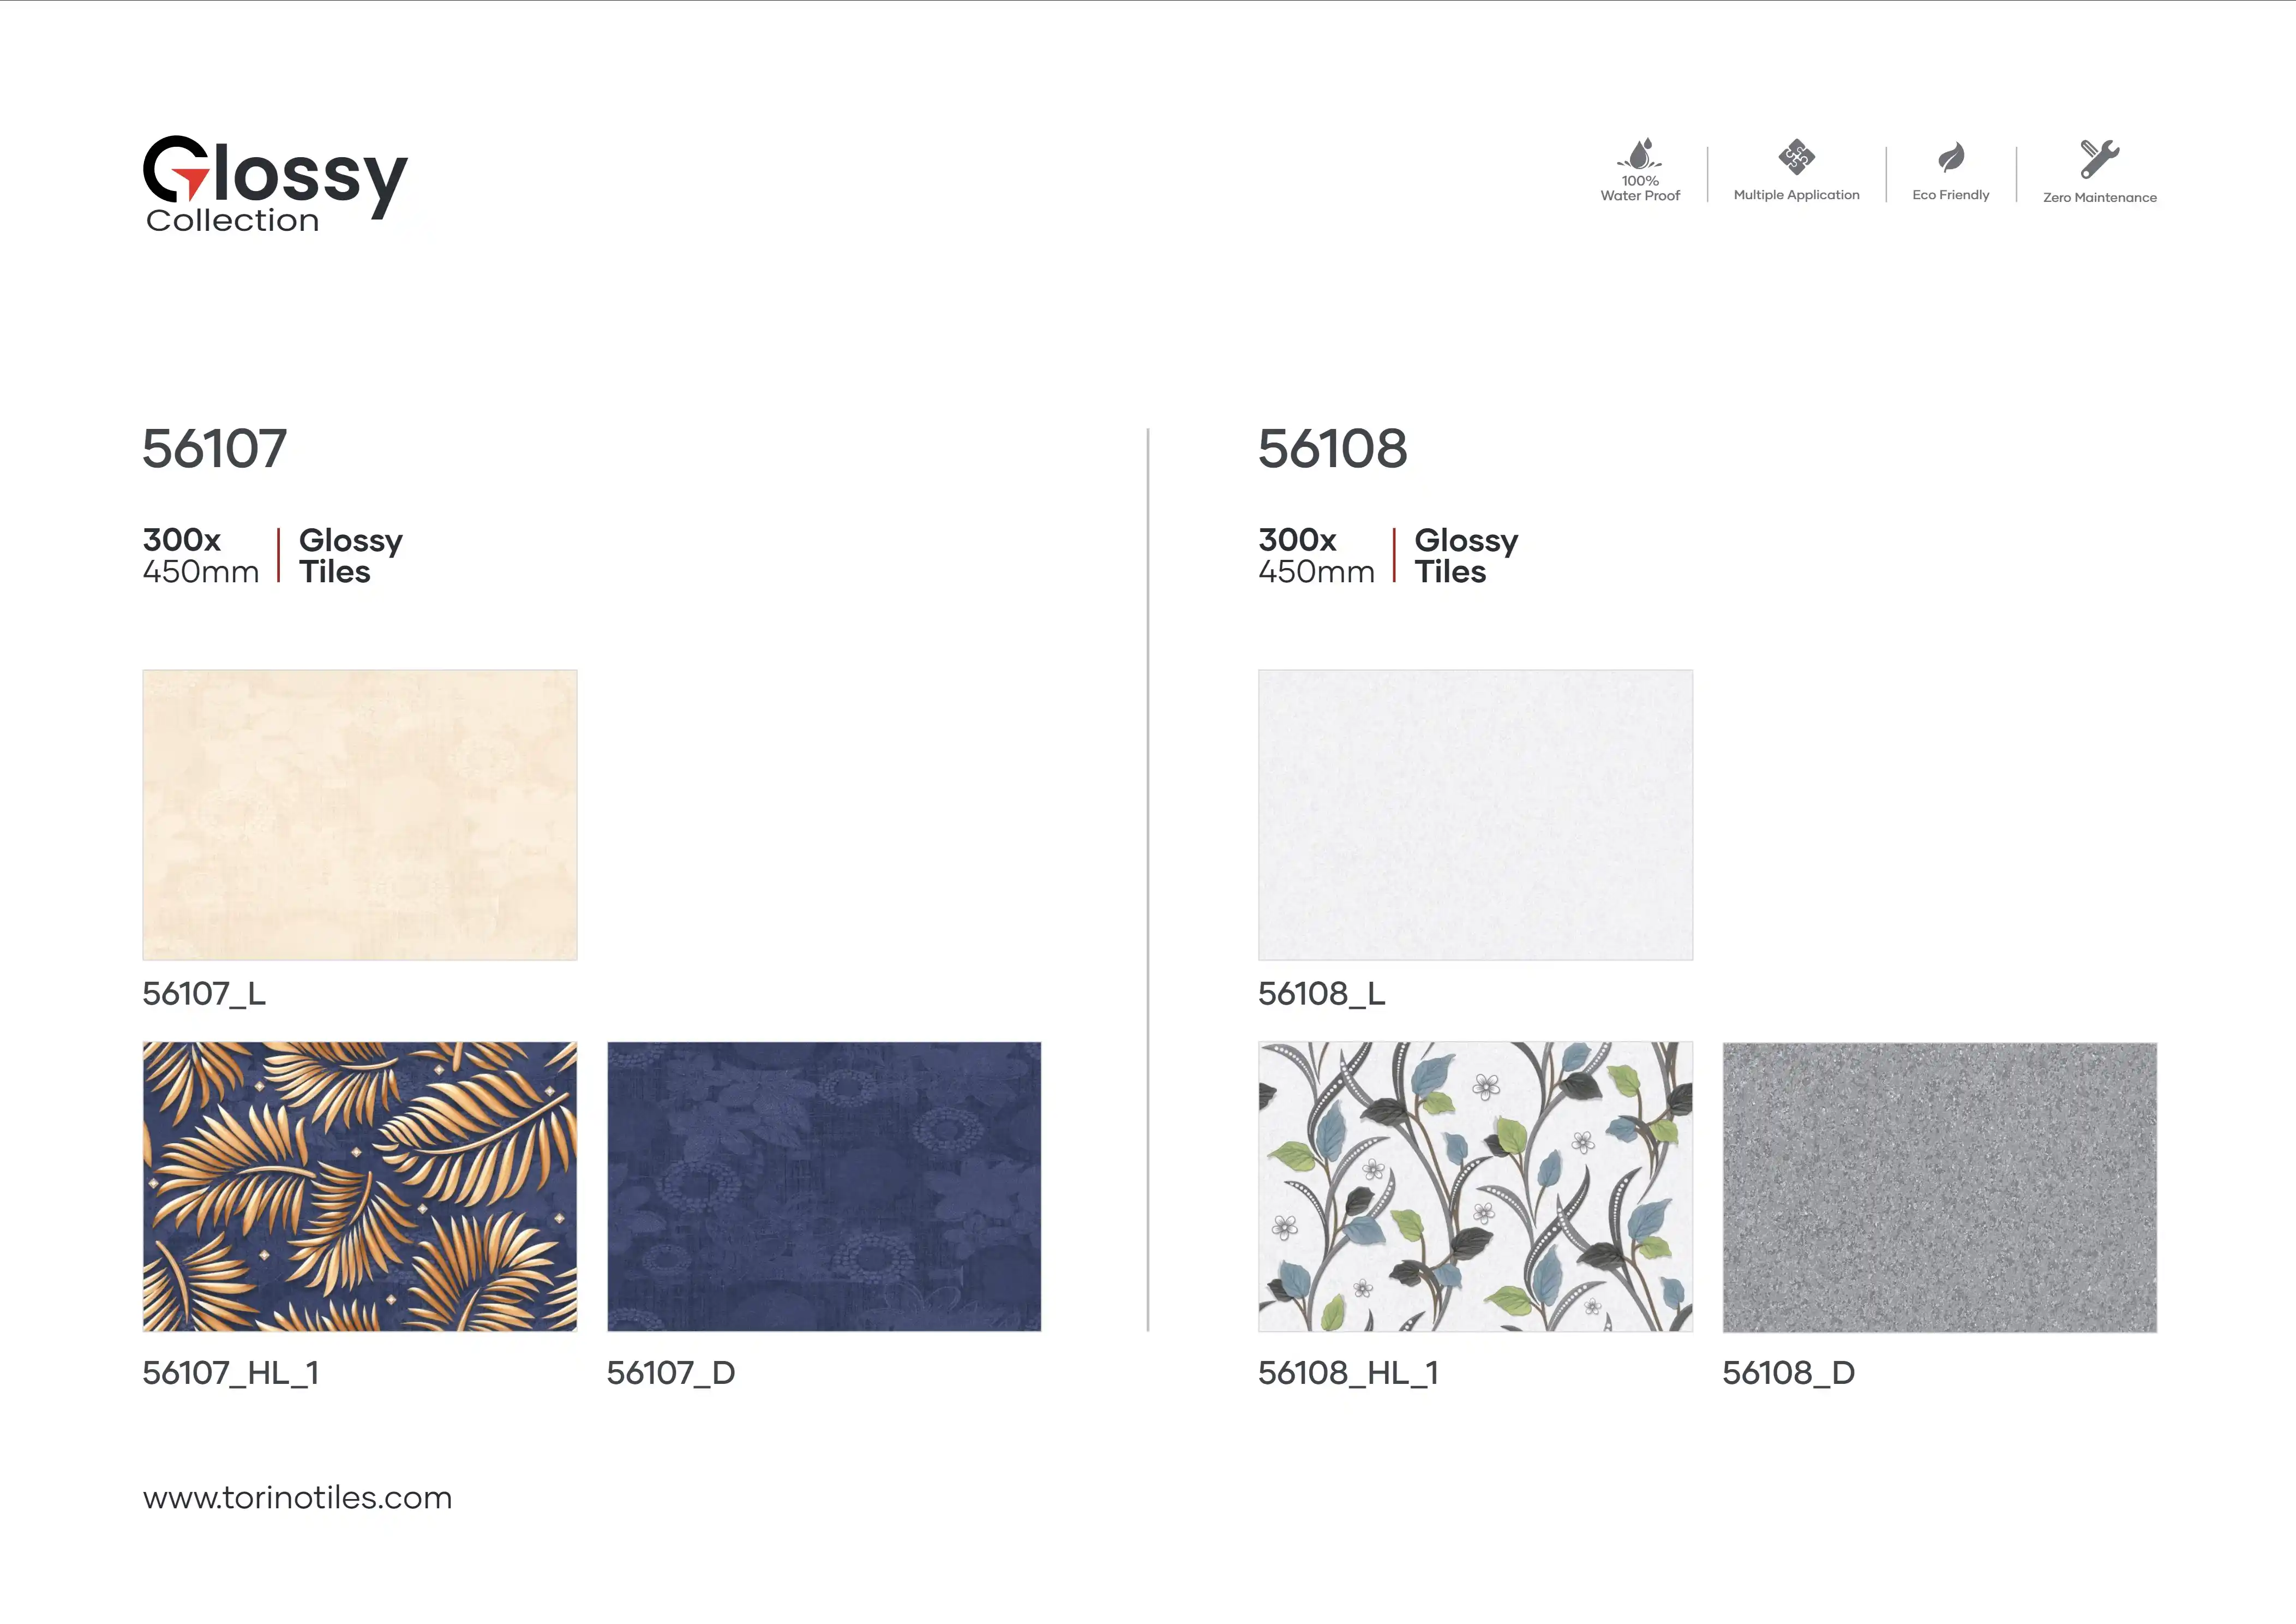The height and width of the screenshot is (1624, 2296).
Task: Click the 56107_D caption label
Action: tap(671, 1372)
